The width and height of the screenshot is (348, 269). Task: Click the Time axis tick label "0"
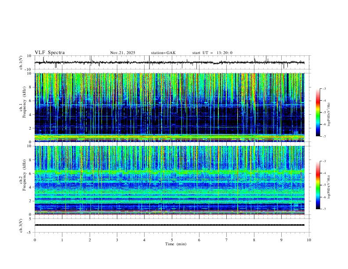coord(35,240)
